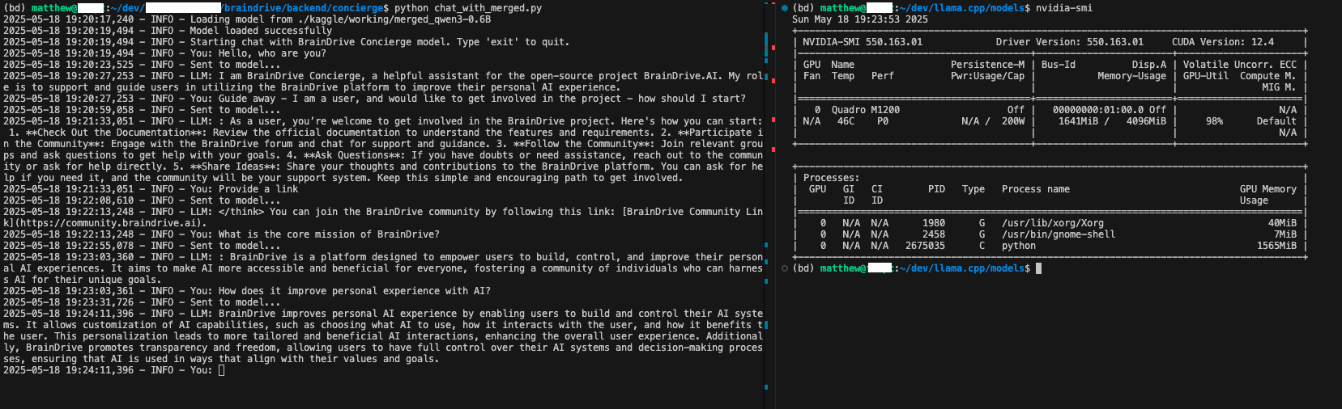This screenshot has height=409, width=1342.
Task: Click the first red marker in overview ruler
Action: coord(773,47)
